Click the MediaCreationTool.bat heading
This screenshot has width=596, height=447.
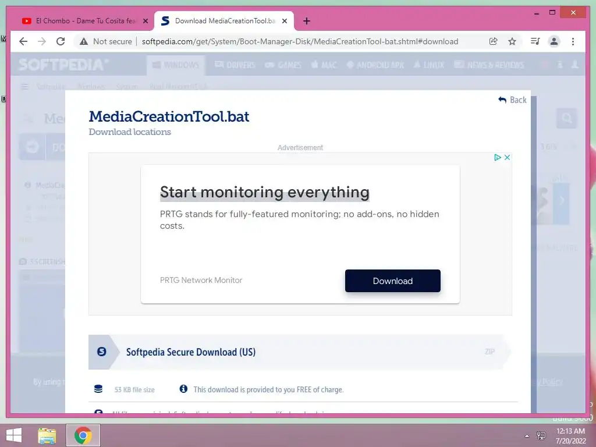pos(169,116)
